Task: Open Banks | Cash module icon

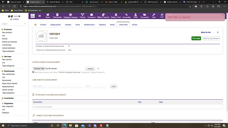Action: click(x=116, y=15)
